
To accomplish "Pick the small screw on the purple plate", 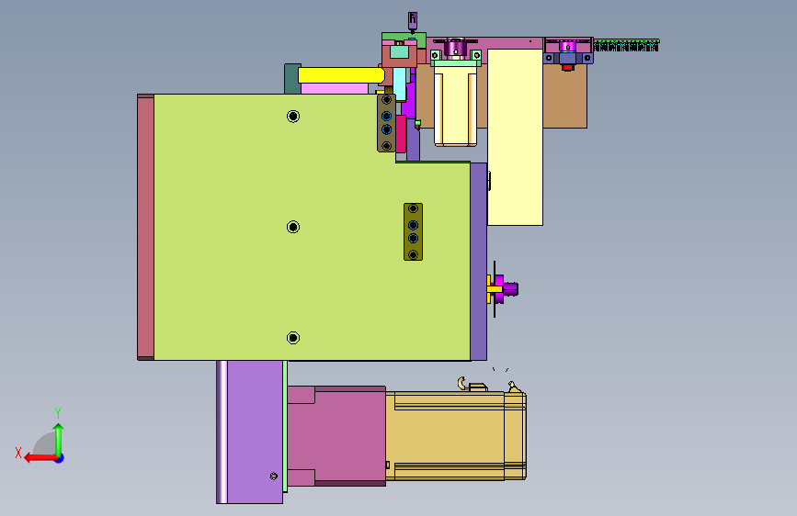I will click(x=273, y=476).
